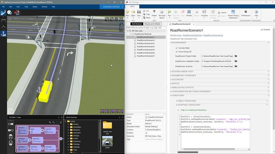Toggle the Console Mode checkbox
This screenshot has width=275, height=154.
(177, 48)
